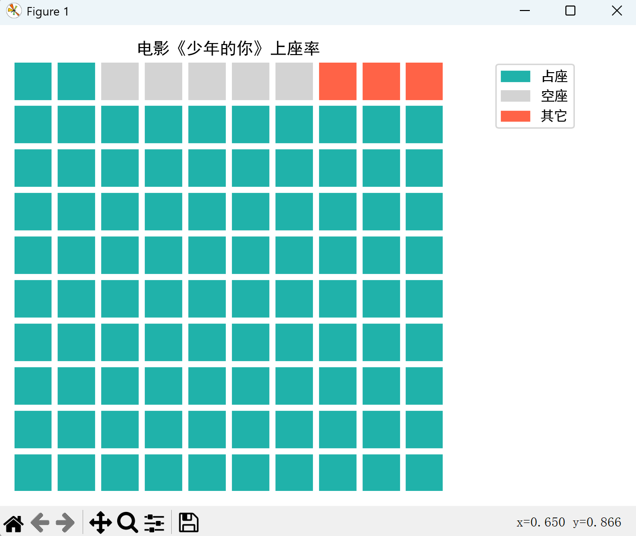This screenshot has height=536, width=636.
Task: Click the Figure 1 window title
Action: [48, 12]
